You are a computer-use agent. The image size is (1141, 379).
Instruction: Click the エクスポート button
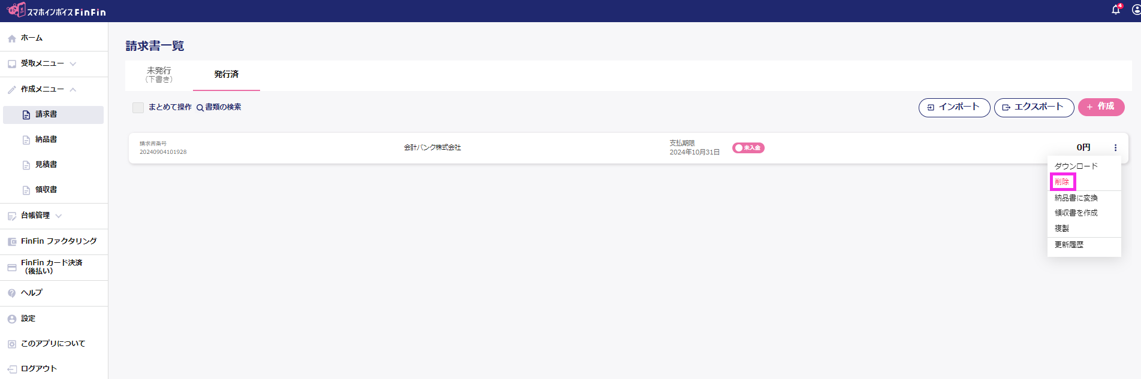[1034, 107]
